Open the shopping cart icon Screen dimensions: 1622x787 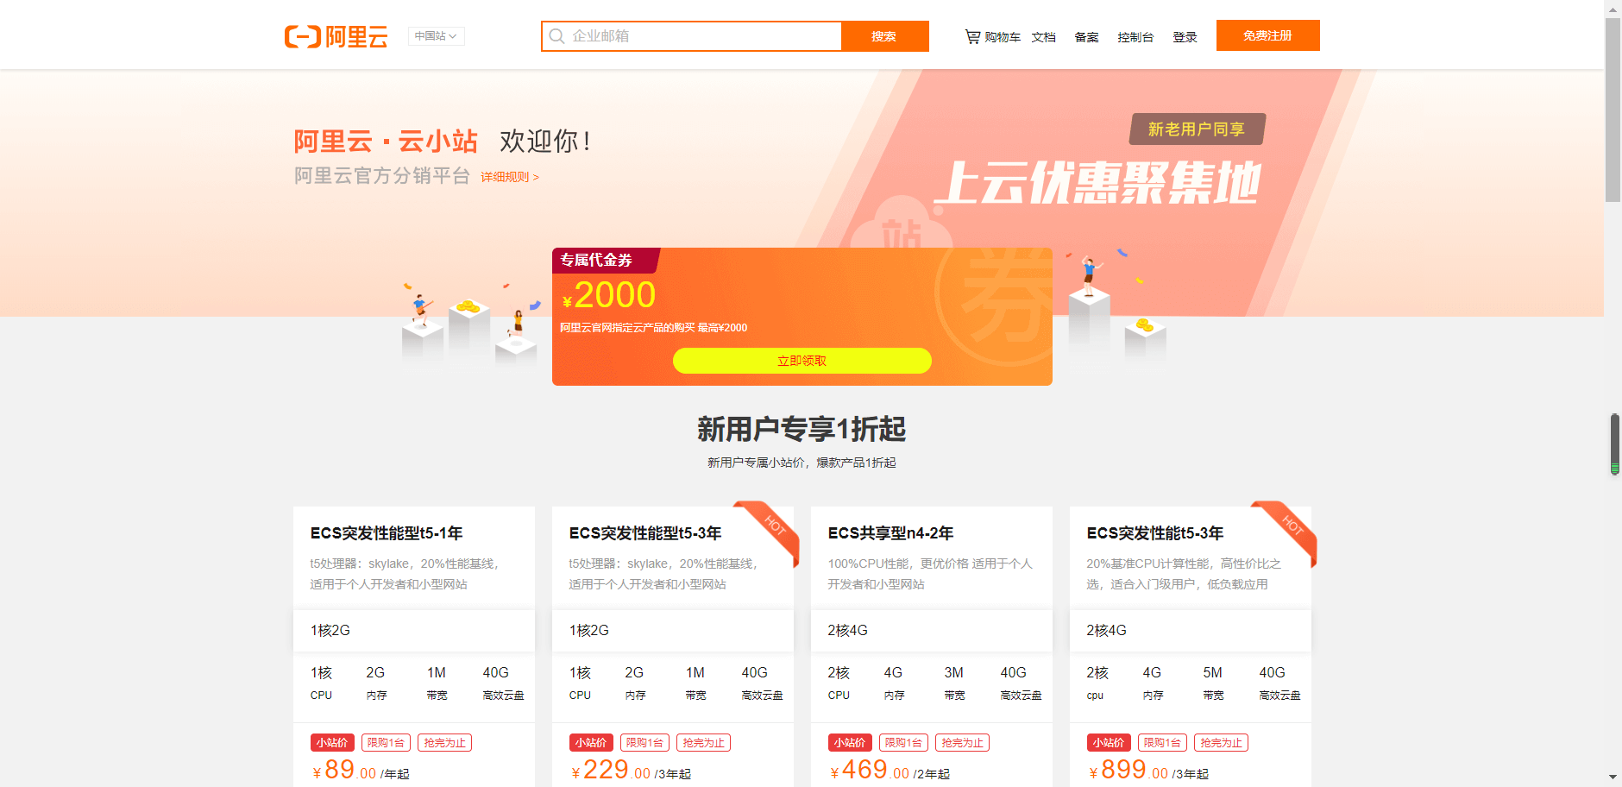972,37
